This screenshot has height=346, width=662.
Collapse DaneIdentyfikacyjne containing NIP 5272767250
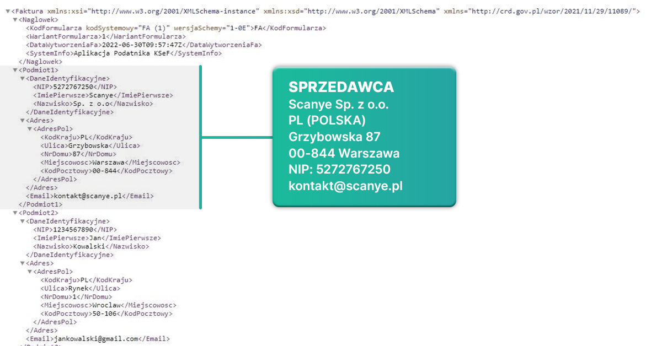click(x=22, y=78)
